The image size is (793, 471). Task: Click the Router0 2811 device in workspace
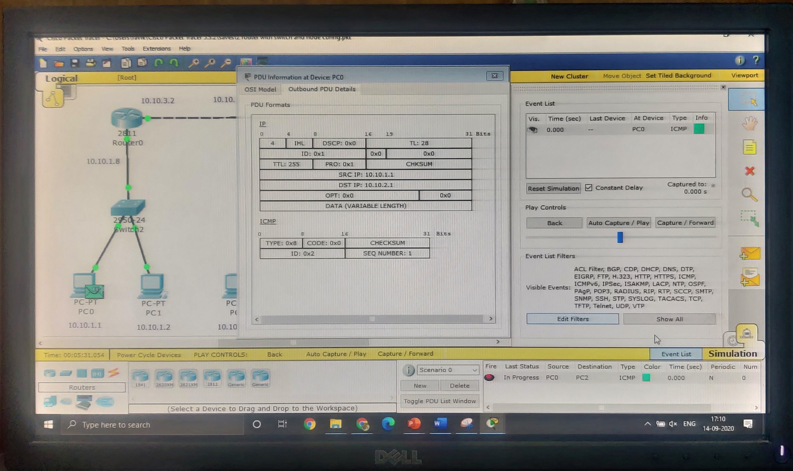127,118
